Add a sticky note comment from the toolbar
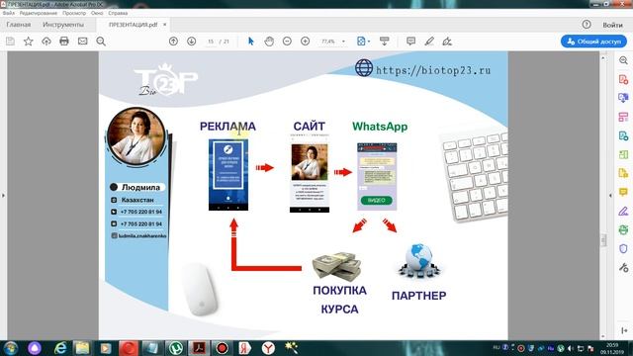 click(411, 42)
